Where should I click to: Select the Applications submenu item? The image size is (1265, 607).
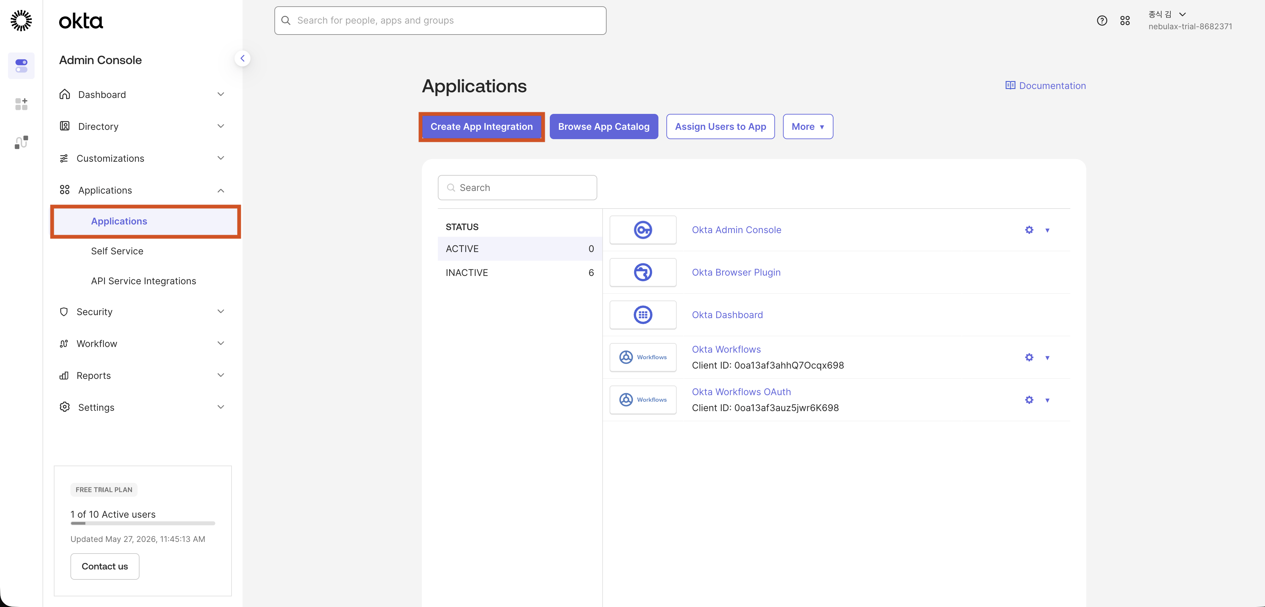pos(146,221)
